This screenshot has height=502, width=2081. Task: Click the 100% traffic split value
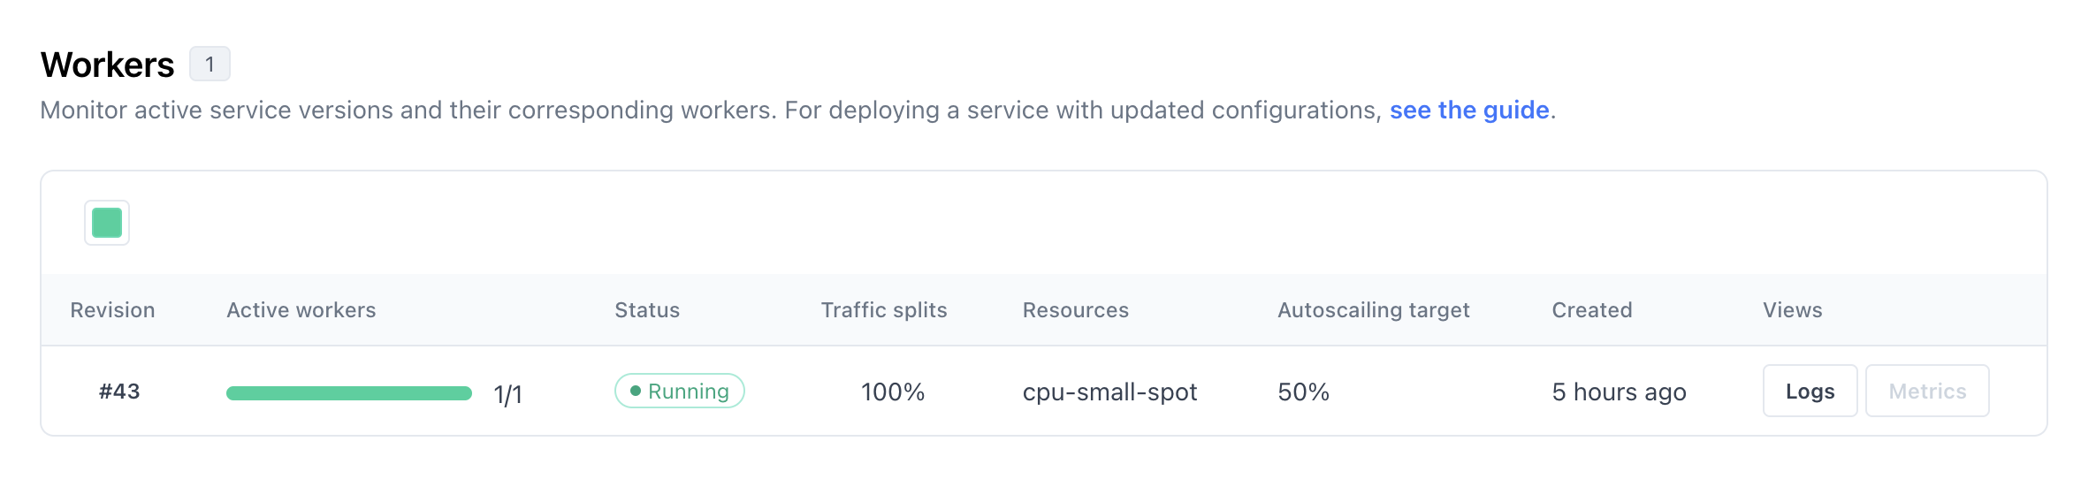[892, 392]
